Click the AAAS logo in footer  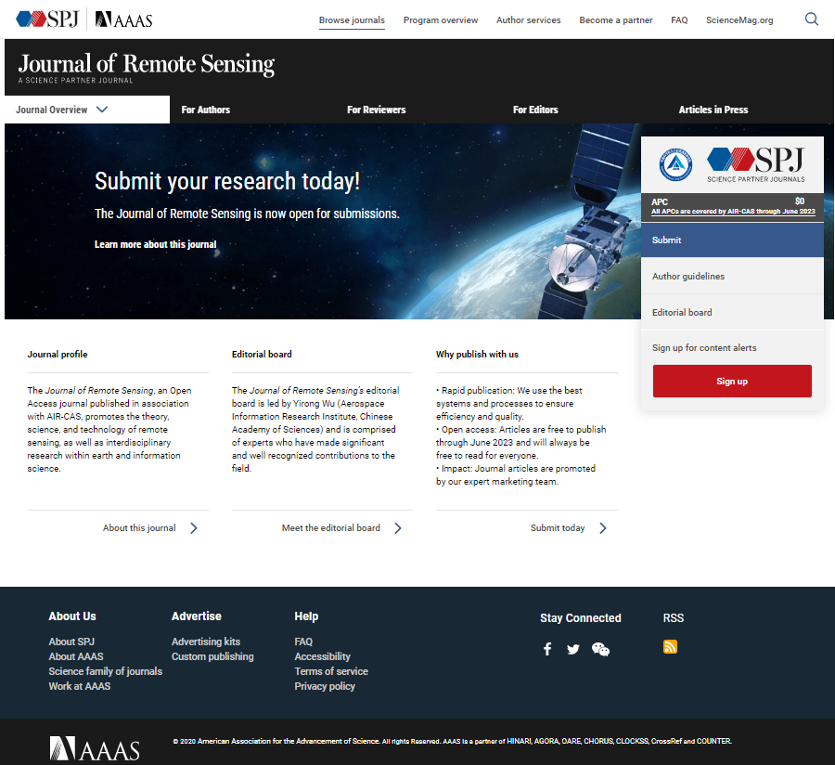coord(95,749)
